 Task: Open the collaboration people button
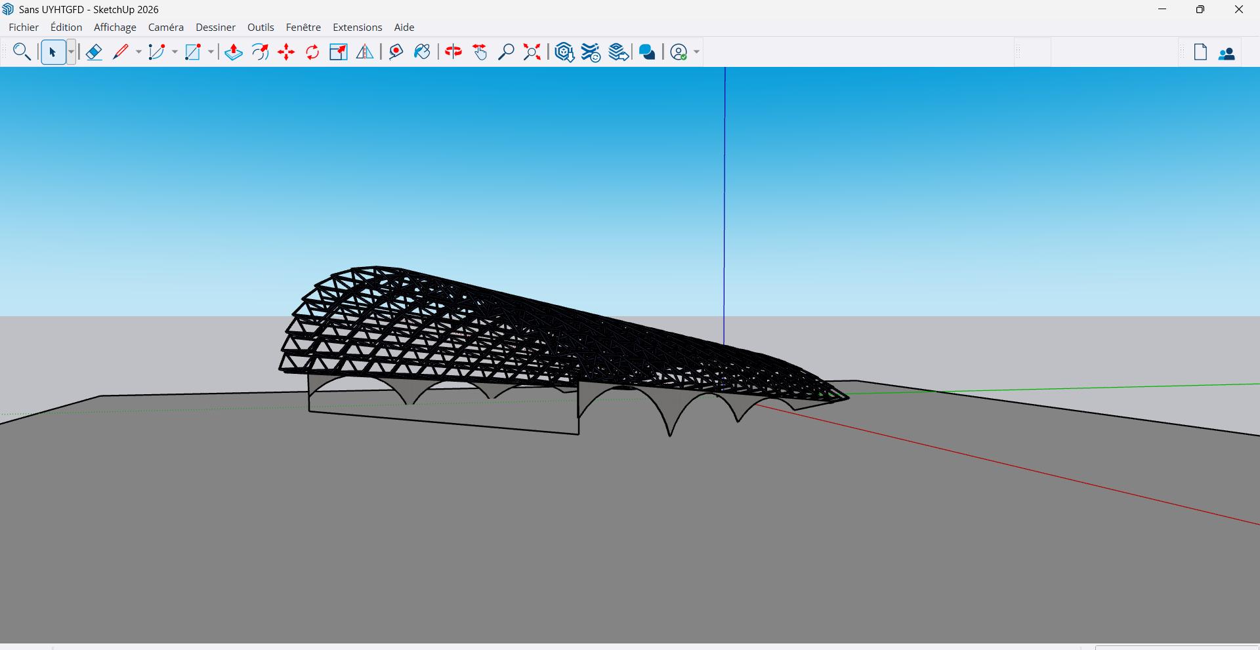tap(1227, 53)
